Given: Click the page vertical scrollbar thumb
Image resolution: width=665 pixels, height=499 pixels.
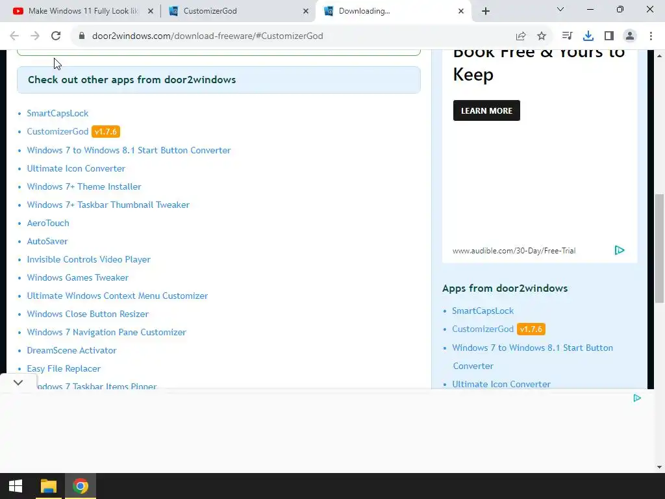Looking at the screenshot, I should pos(659,248).
